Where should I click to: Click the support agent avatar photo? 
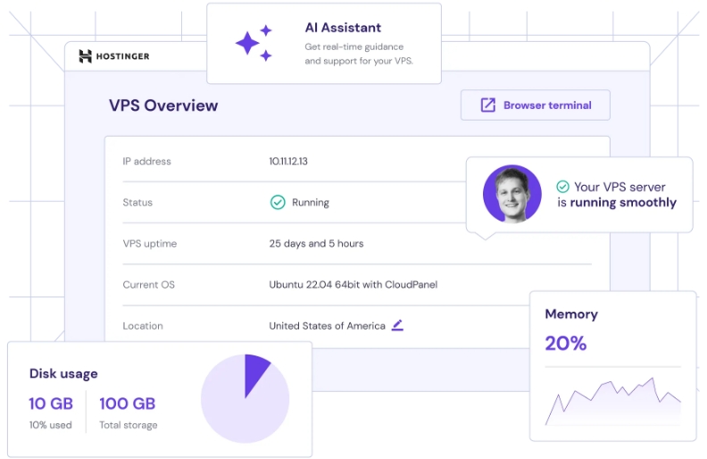pyautogui.click(x=512, y=194)
